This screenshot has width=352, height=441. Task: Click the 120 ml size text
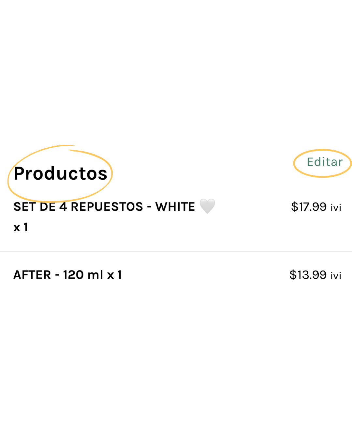(83, 275)
